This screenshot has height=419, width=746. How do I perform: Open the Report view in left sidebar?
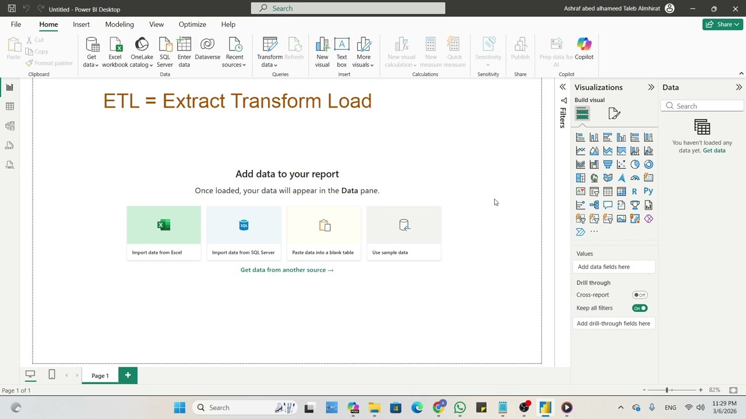[x=10, y=87]
